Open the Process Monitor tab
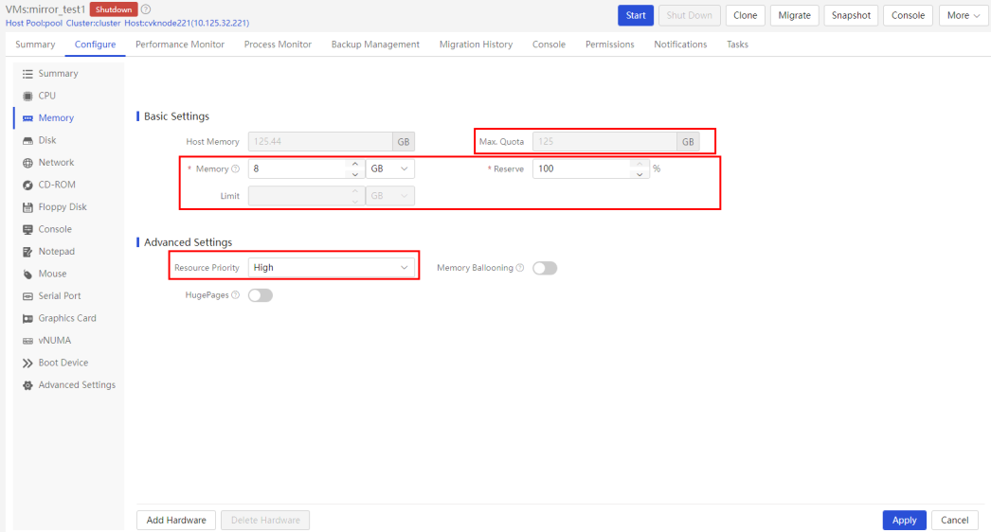The width and height of the screenshot is (991, 532). (x=279, y=44)
